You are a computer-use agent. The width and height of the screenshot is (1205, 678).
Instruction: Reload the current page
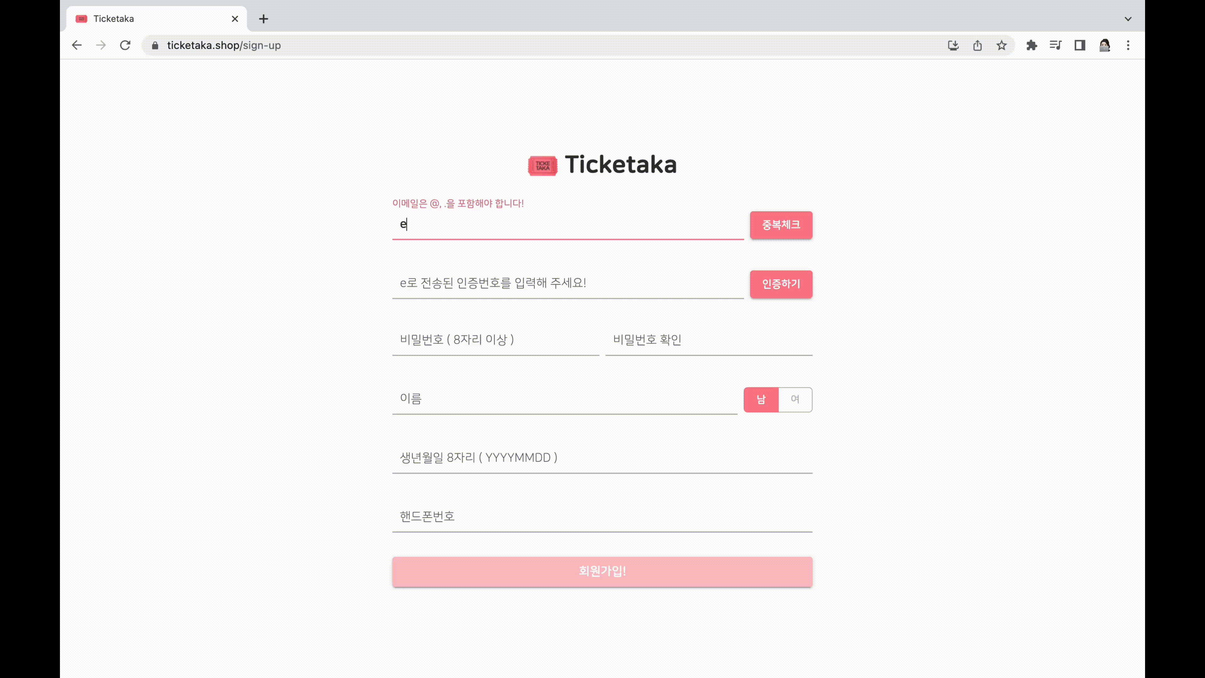125,46
